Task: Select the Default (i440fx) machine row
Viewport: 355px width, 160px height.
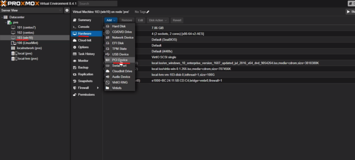Action: [229, 51]
